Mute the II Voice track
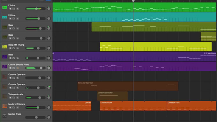This screenshot has height=122, width=217. tap(10, 19)
